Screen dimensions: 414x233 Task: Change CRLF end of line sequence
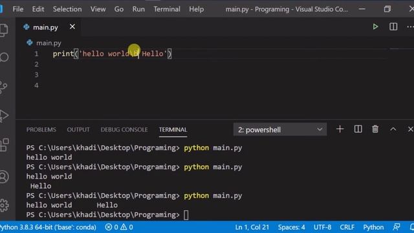click(x=347, y=227)
